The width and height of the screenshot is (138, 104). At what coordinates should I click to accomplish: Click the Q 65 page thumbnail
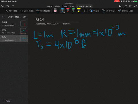[x=23, y=23]
